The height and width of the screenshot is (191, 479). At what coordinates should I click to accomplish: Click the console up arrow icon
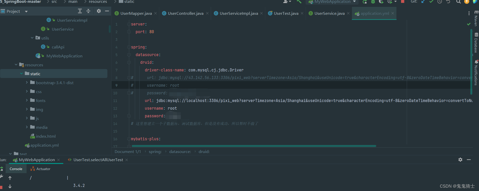10,178
